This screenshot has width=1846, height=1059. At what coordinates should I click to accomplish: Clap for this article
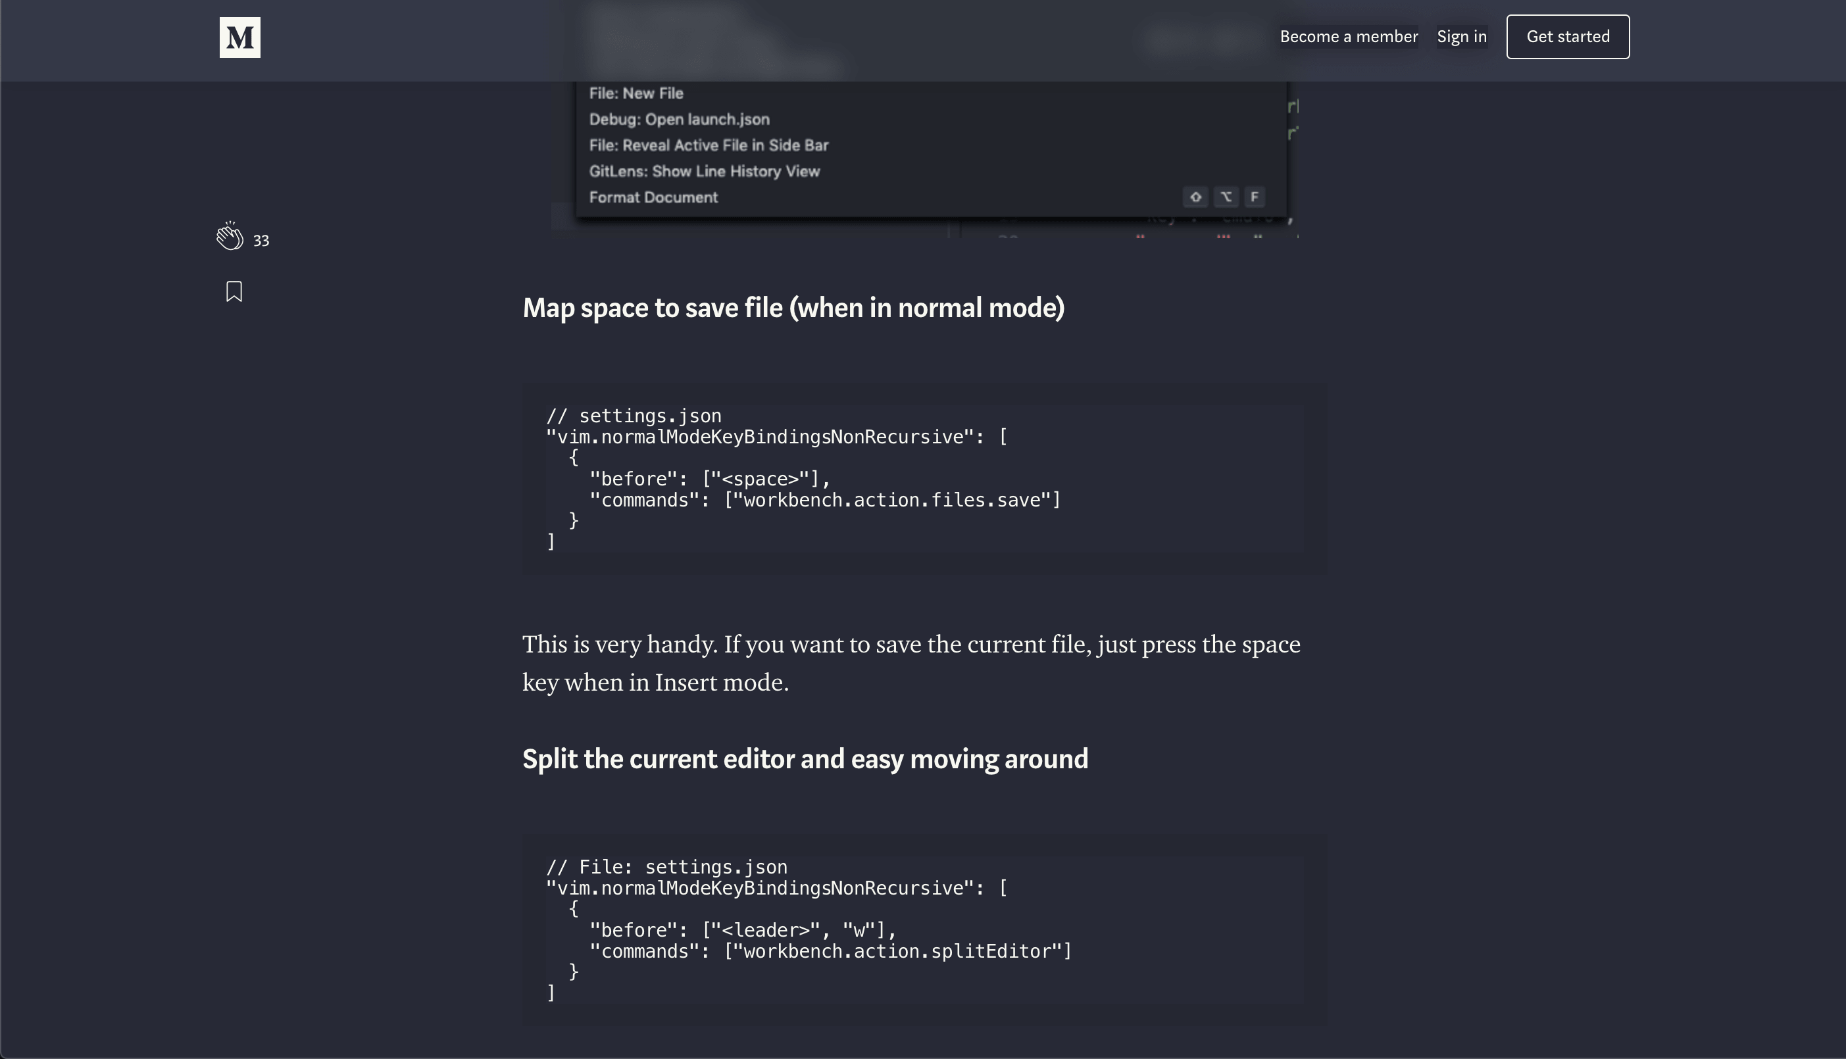click(x=230, y=237)
